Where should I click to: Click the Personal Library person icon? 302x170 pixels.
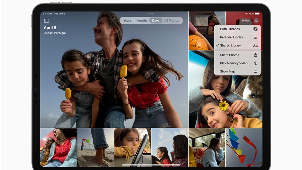point(255,37)
